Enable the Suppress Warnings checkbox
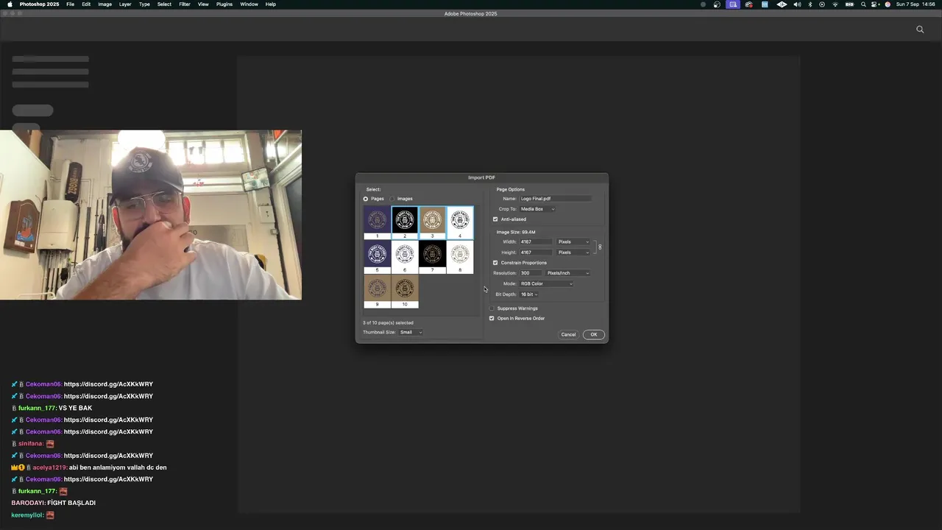Viewport: 942px width, 530px height. (x=492, y=308)
